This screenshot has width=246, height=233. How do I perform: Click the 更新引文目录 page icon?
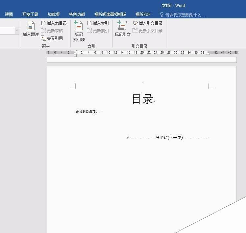135,31
